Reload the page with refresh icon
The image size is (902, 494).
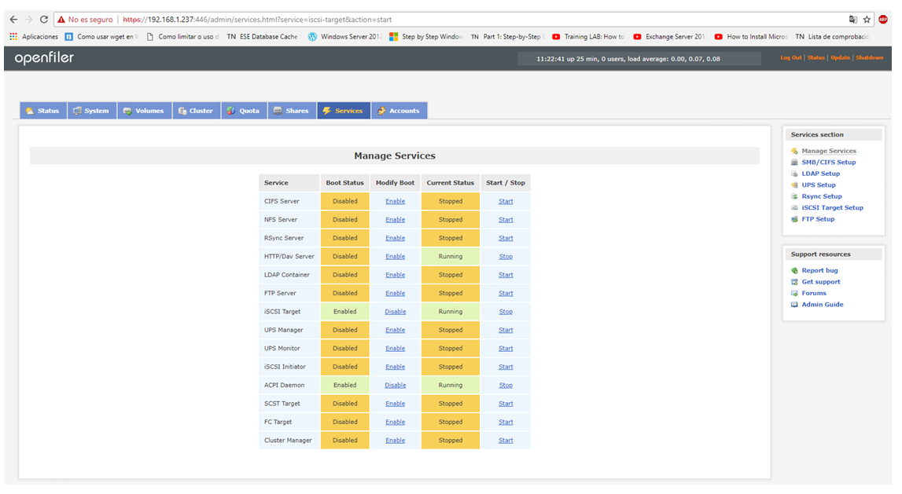pyautogui.click(x=44, y=20)
